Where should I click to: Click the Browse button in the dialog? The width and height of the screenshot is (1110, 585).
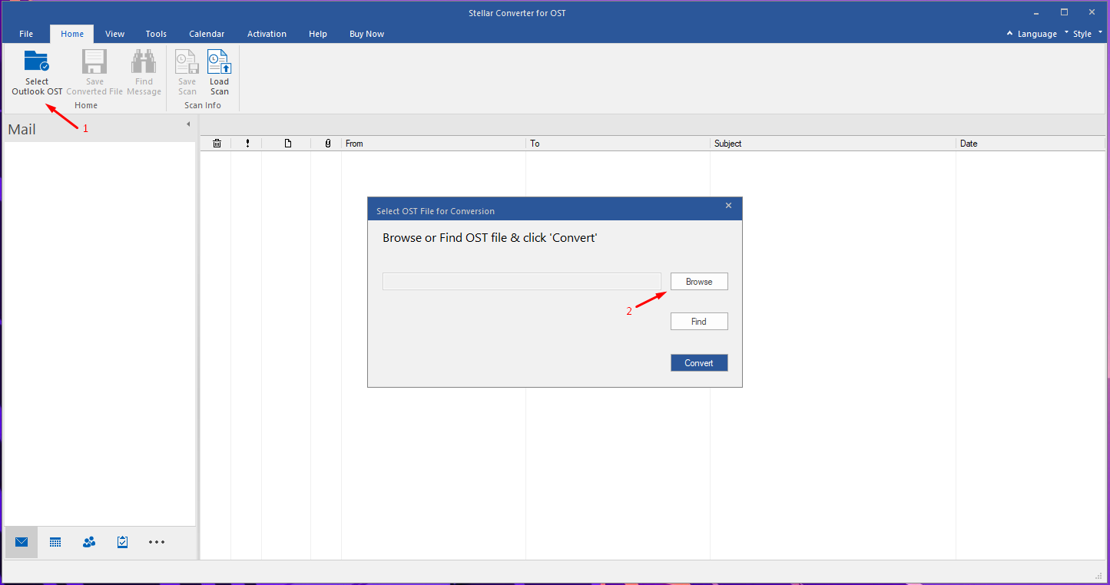tap(699, 282)
